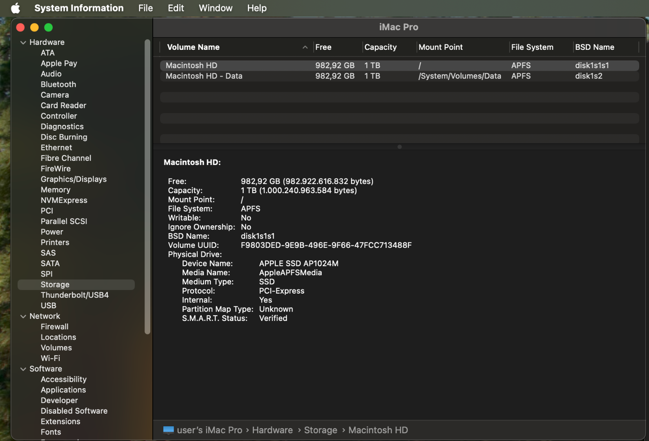Screen dimensions: 649x441
Task: Sort by Volume Name column header
Action: tap(193, 47)
